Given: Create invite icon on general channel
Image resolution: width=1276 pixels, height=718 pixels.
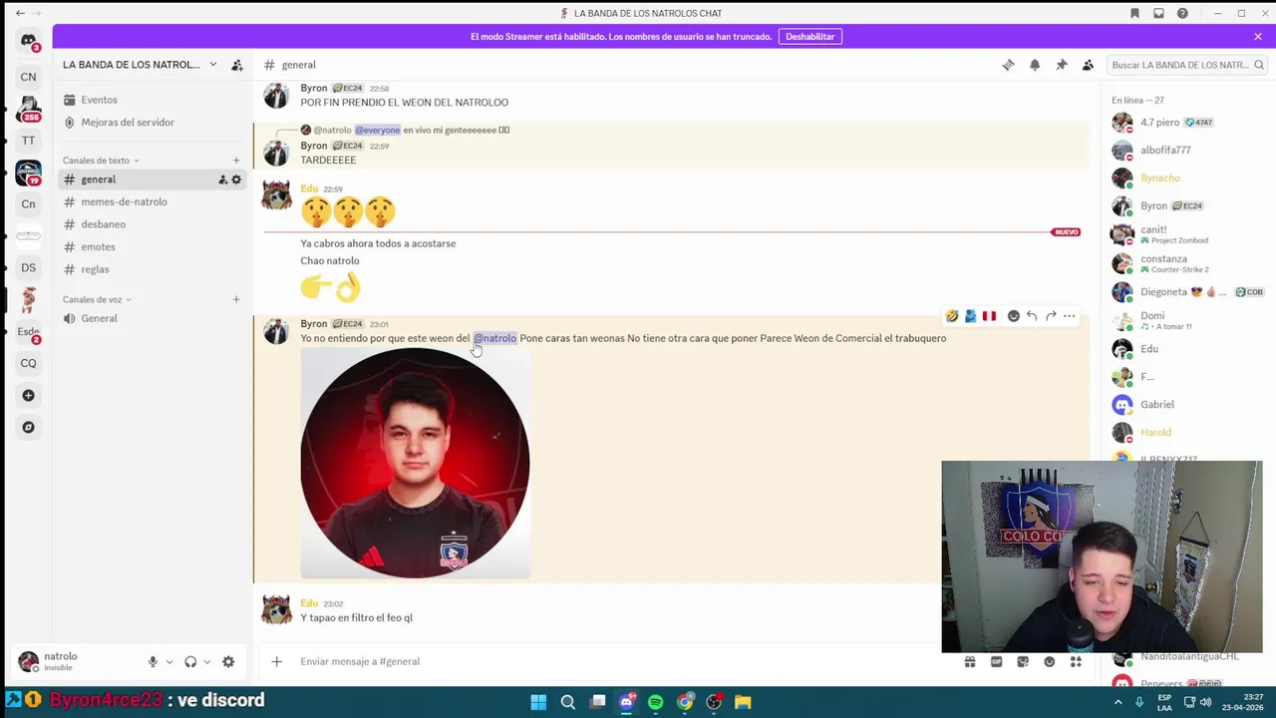Looking at the screenshot, I should 223,179.
